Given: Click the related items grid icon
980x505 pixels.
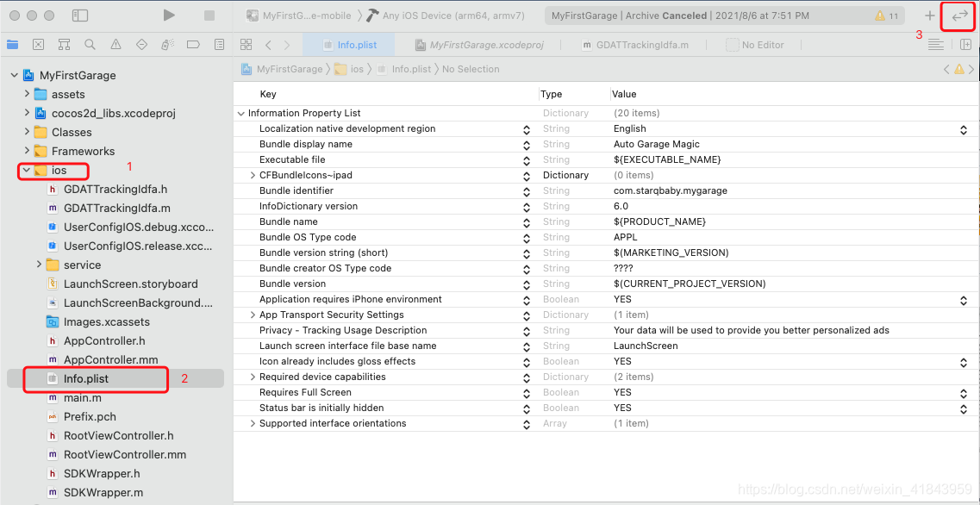Looking at the screenshot, I should click(247, 44).
